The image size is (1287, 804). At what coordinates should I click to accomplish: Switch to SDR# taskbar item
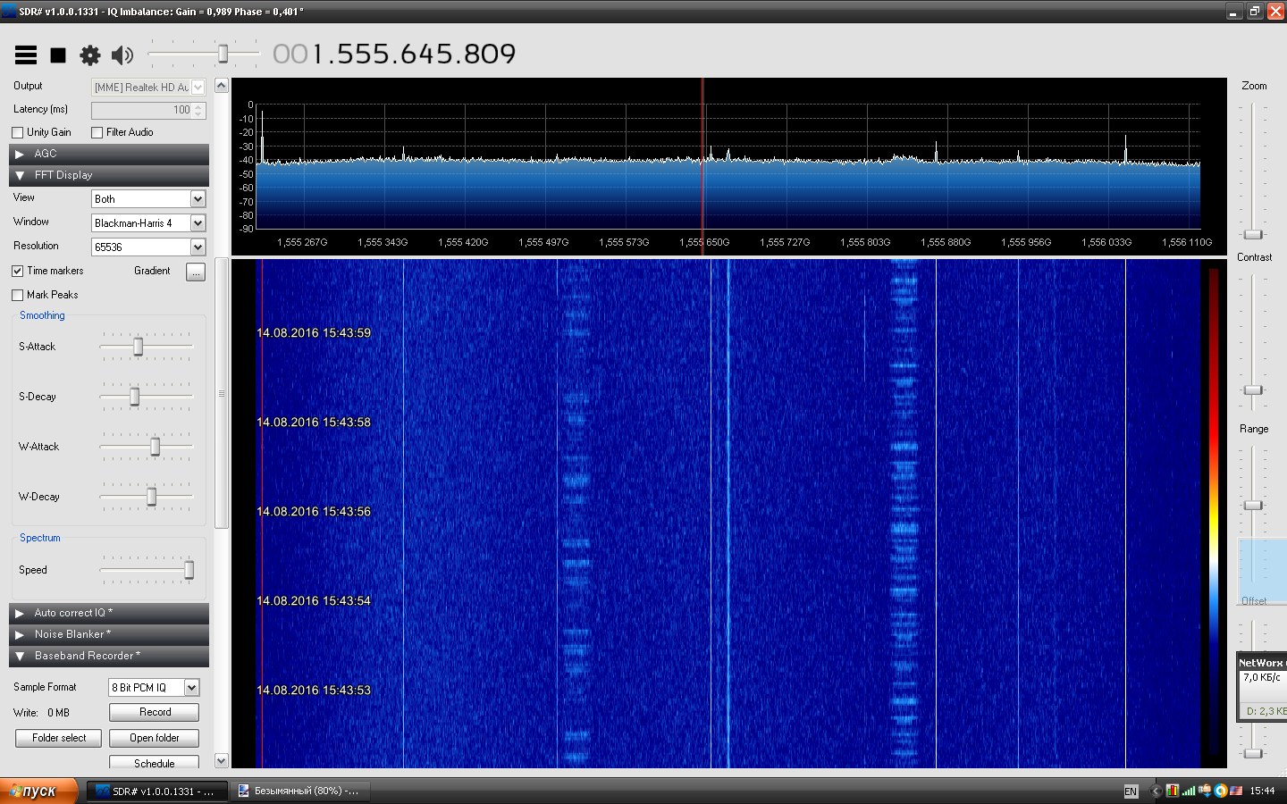[156, 791]
